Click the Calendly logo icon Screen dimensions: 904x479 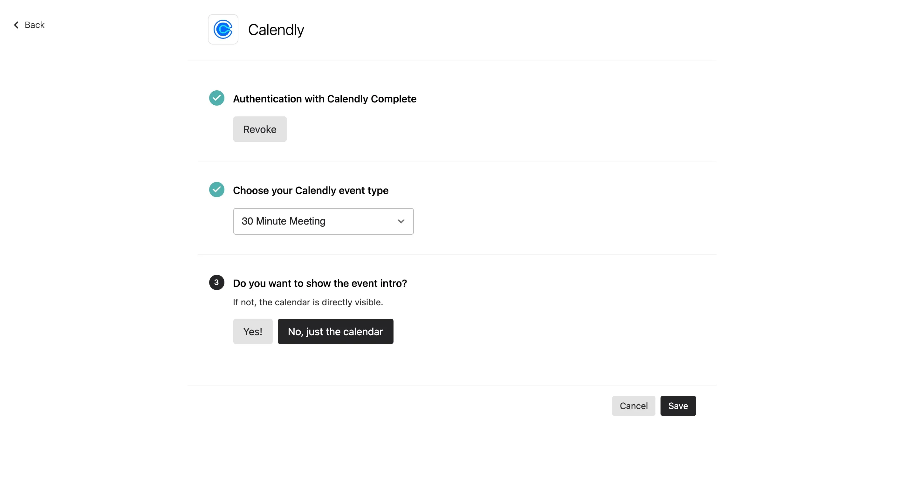point(223,29)
